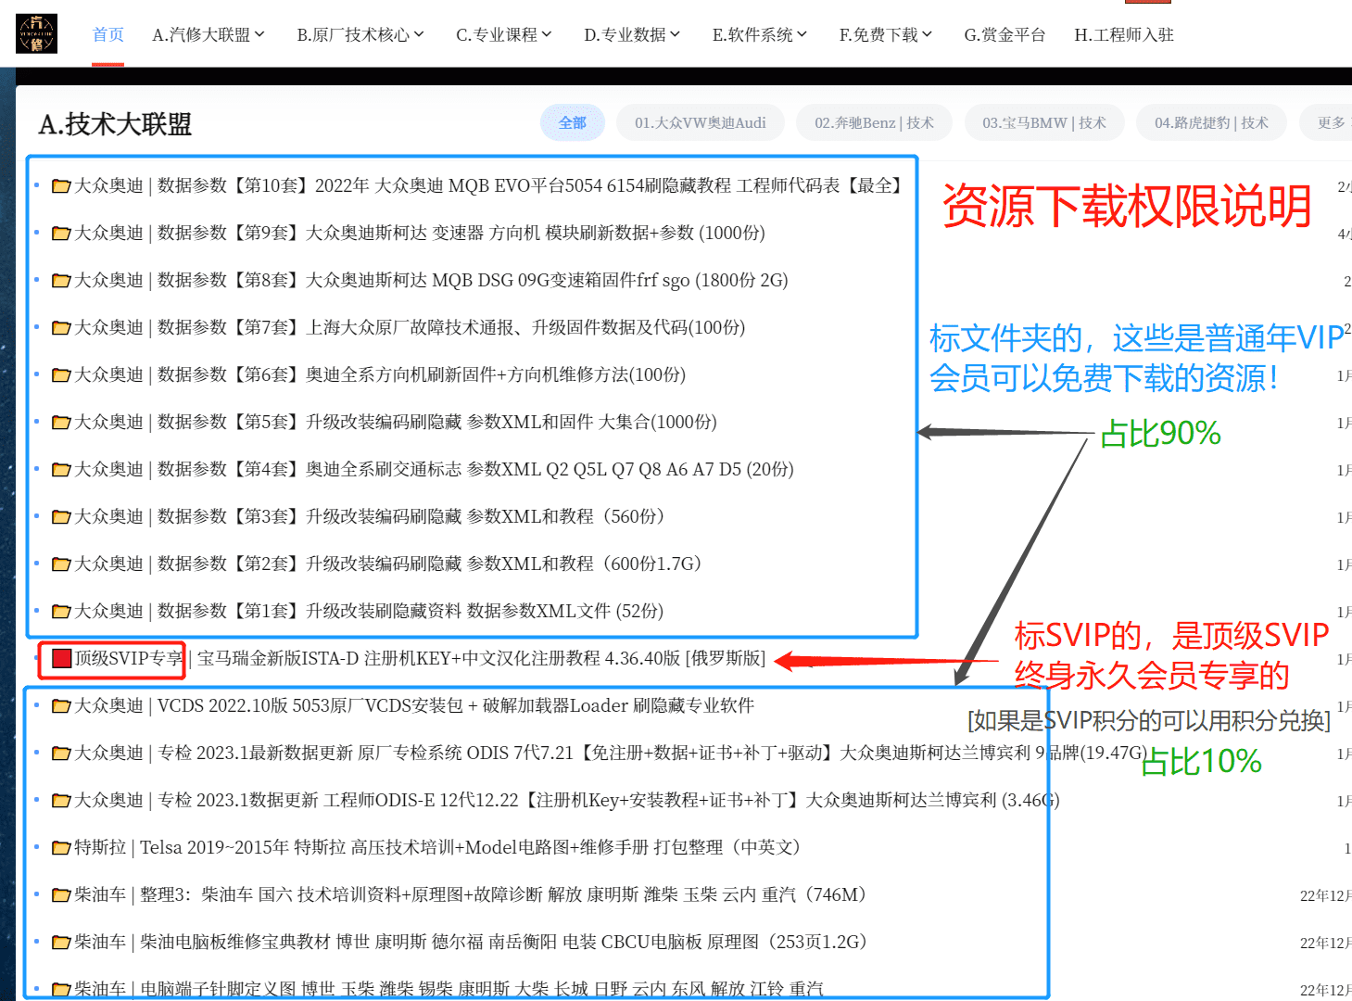Viewport: 1352px width, 1001px height.
Task: Open folder icon on 柴油车 整理3 row
Action: (x=60, y=894)
